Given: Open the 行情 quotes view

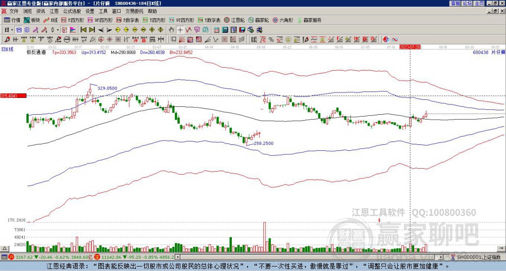Looking at the screenshot, I should coord(12,20).
